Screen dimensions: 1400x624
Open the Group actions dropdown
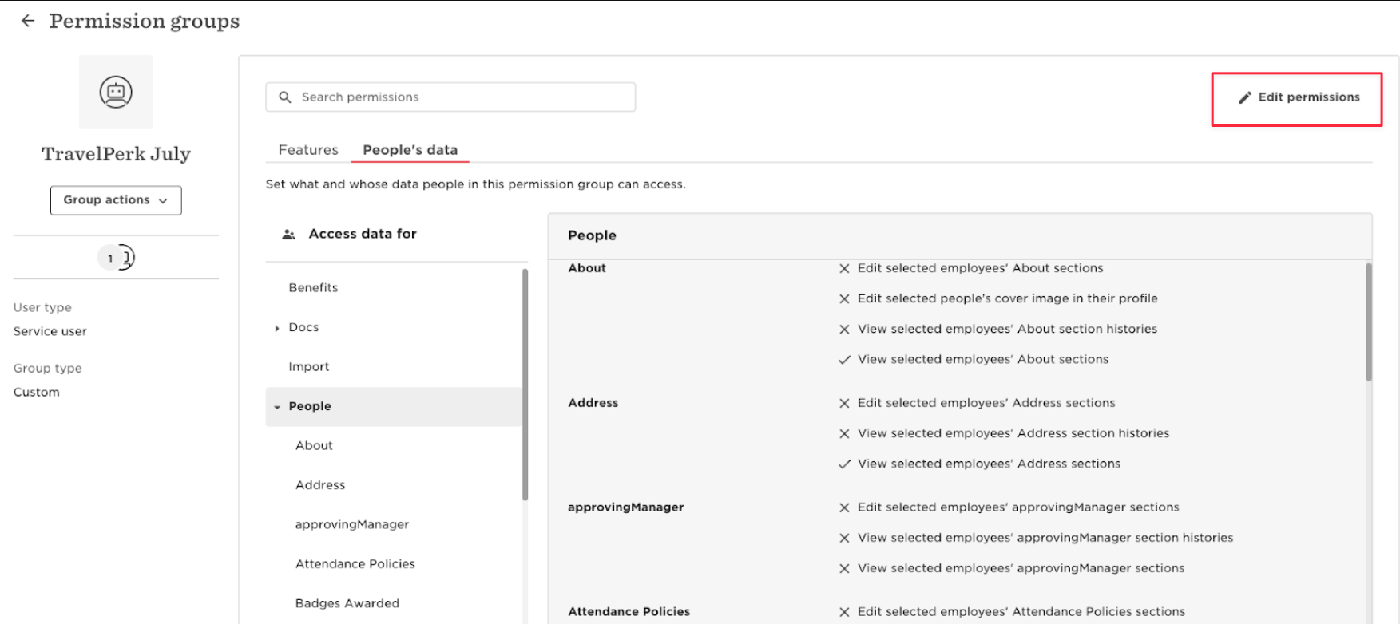pos(116,200)
